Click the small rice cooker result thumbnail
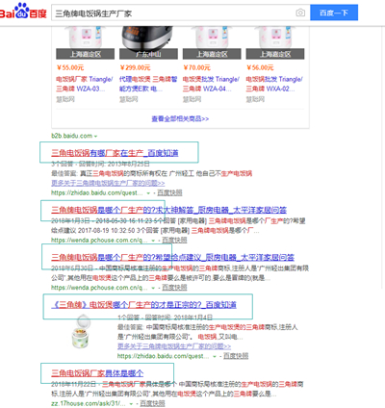The image size is (385, 408). click(x=82, y=332)
